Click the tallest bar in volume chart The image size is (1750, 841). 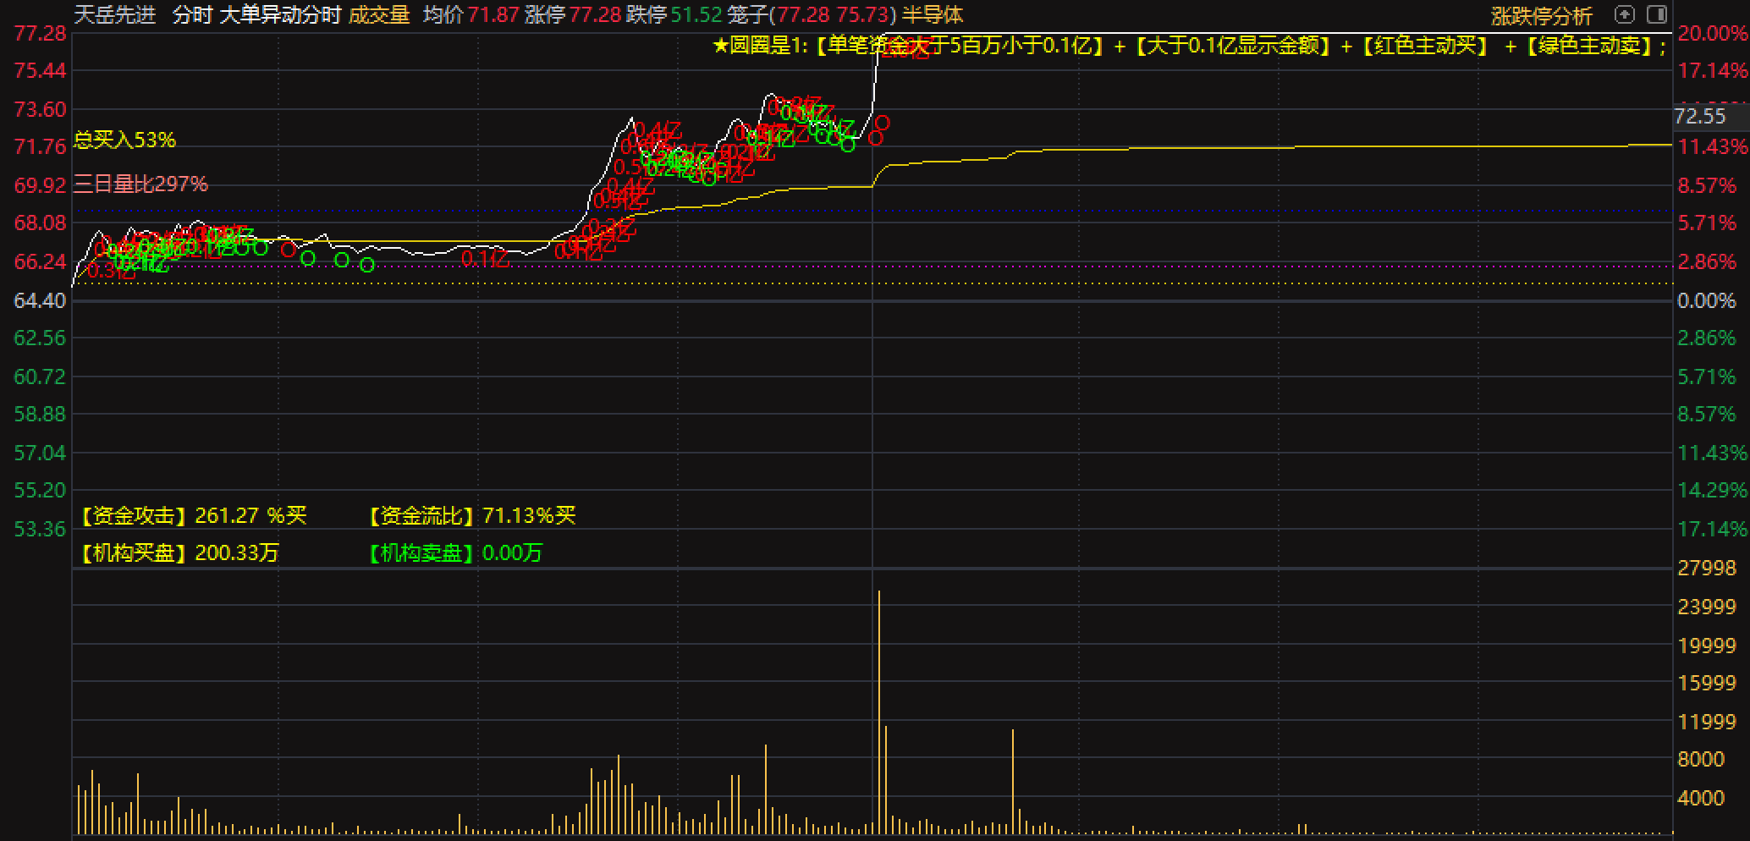pyautogui.click(x=879, y=711)
